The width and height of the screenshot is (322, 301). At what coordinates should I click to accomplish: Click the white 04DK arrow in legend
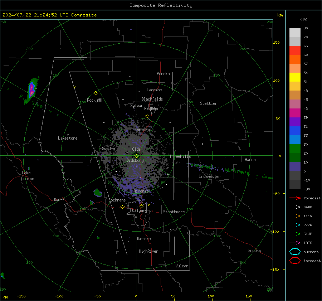(x=295, y=207)
